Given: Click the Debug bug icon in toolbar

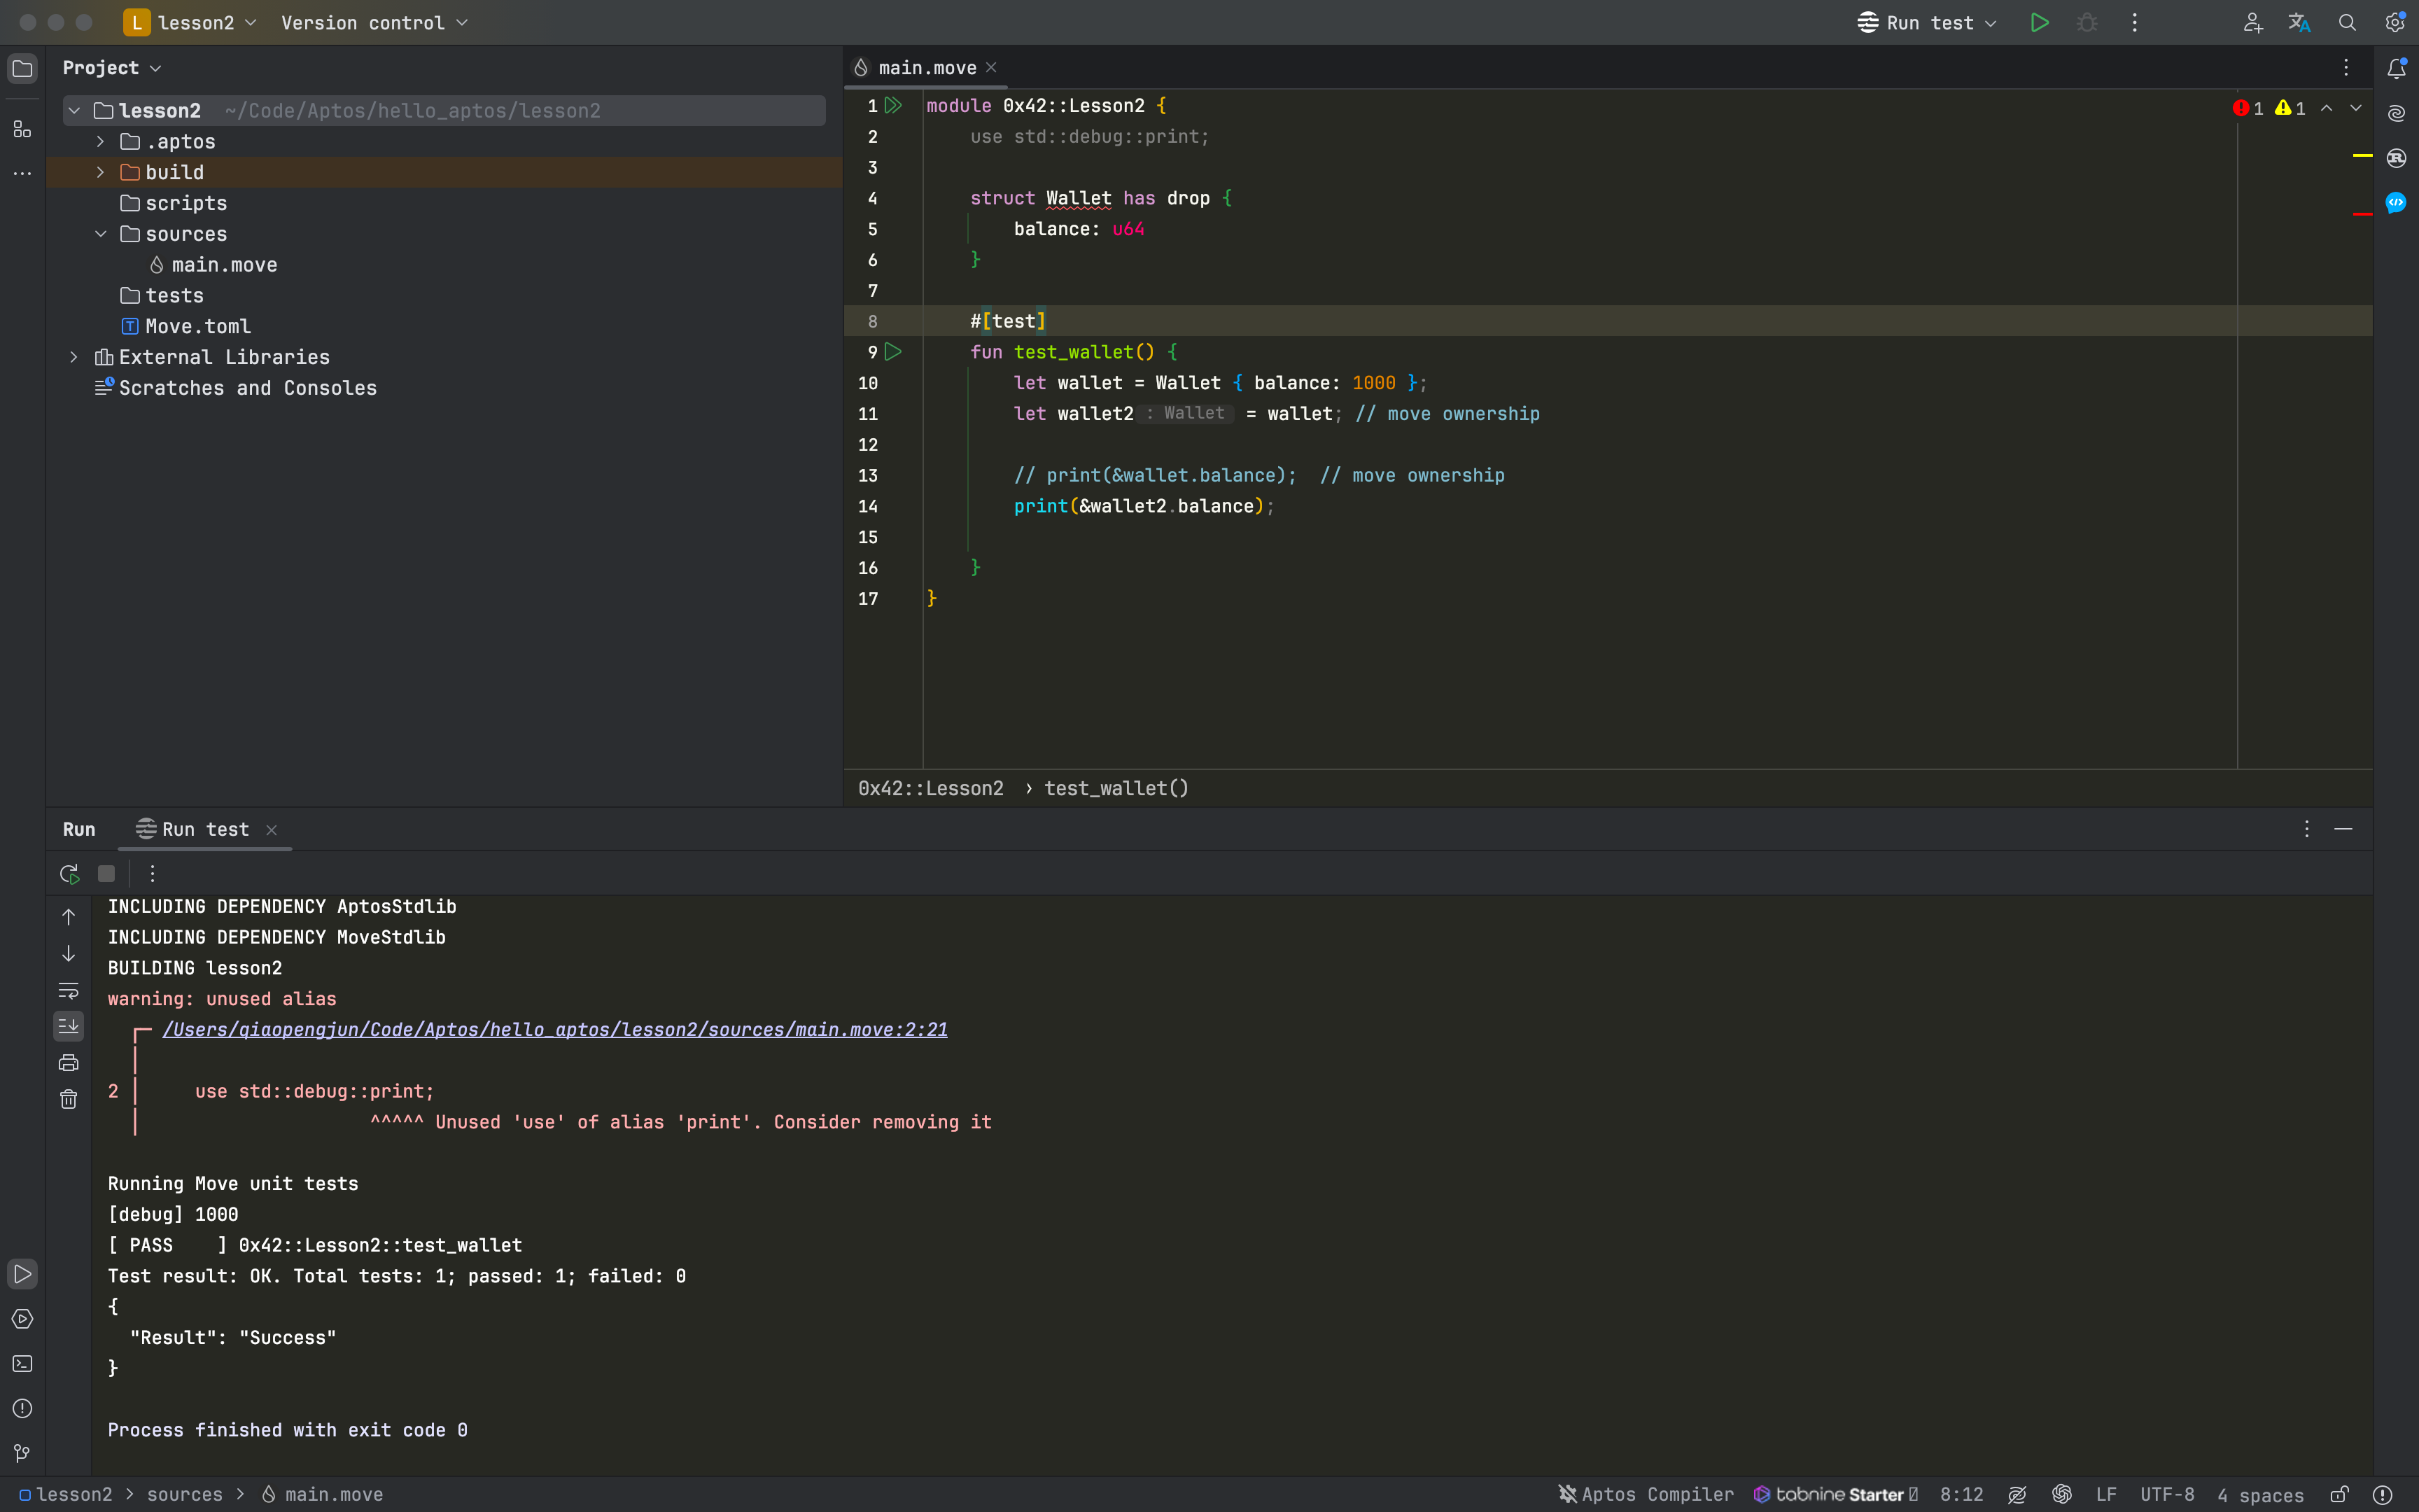Looking at the screenshot, I should [x=2087, y=22].
